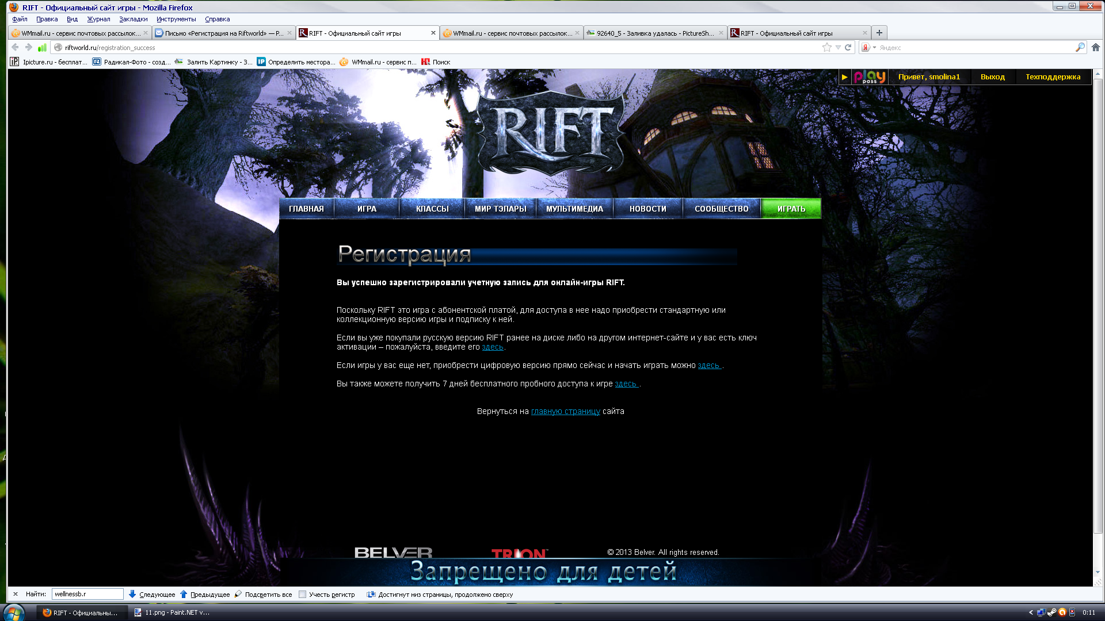The width and height of the screenshot is (1105, 621).
Task: Open МИР ТЭЛАРЫ navigation item
Action: (500, 209)
